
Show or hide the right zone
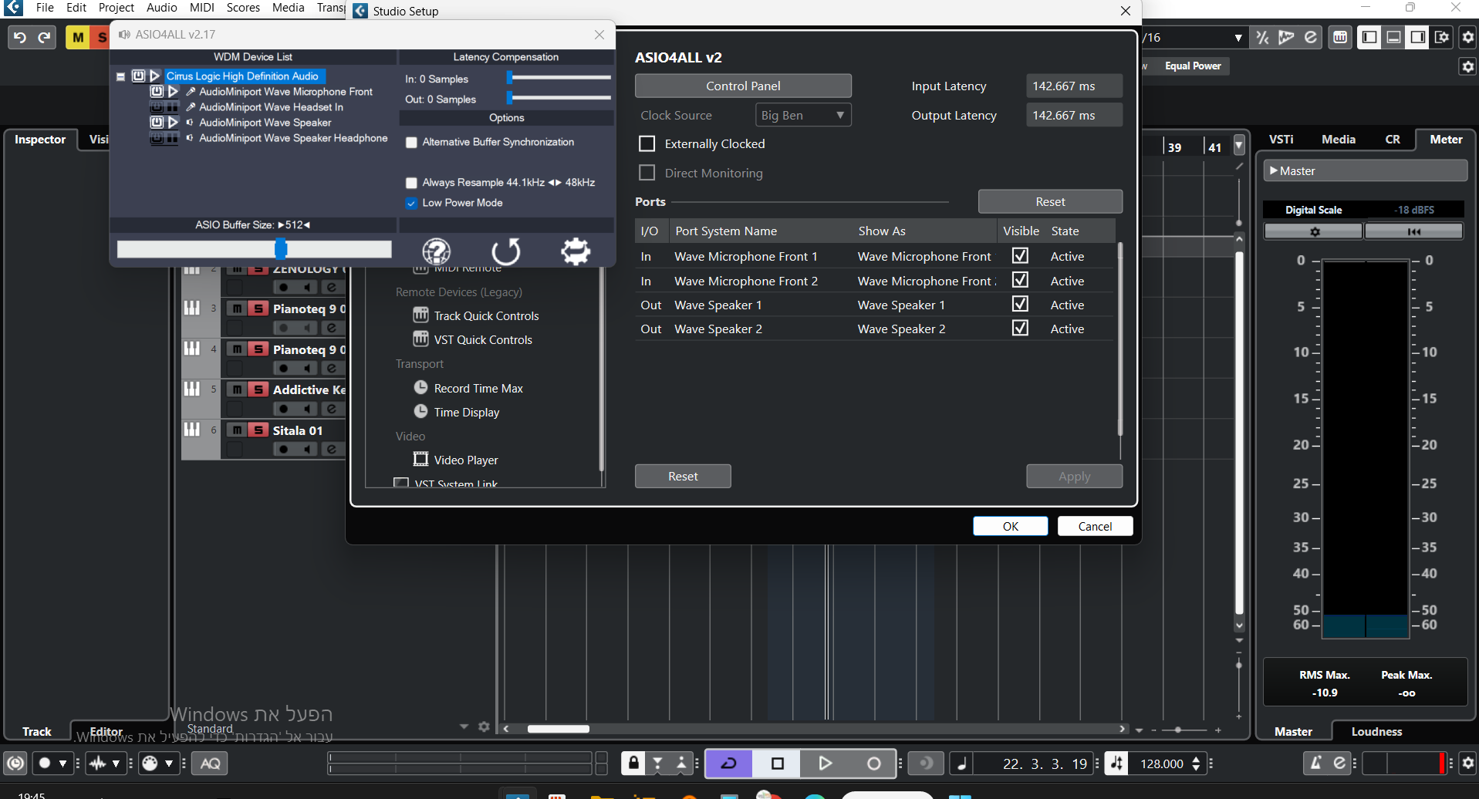1418,37
